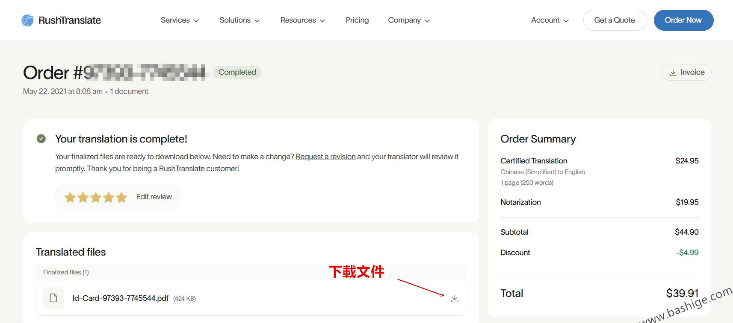Click the Get a Quote button
Image resolution: width=733 pixels, height=323 pixels.
[x=615, y=20]
